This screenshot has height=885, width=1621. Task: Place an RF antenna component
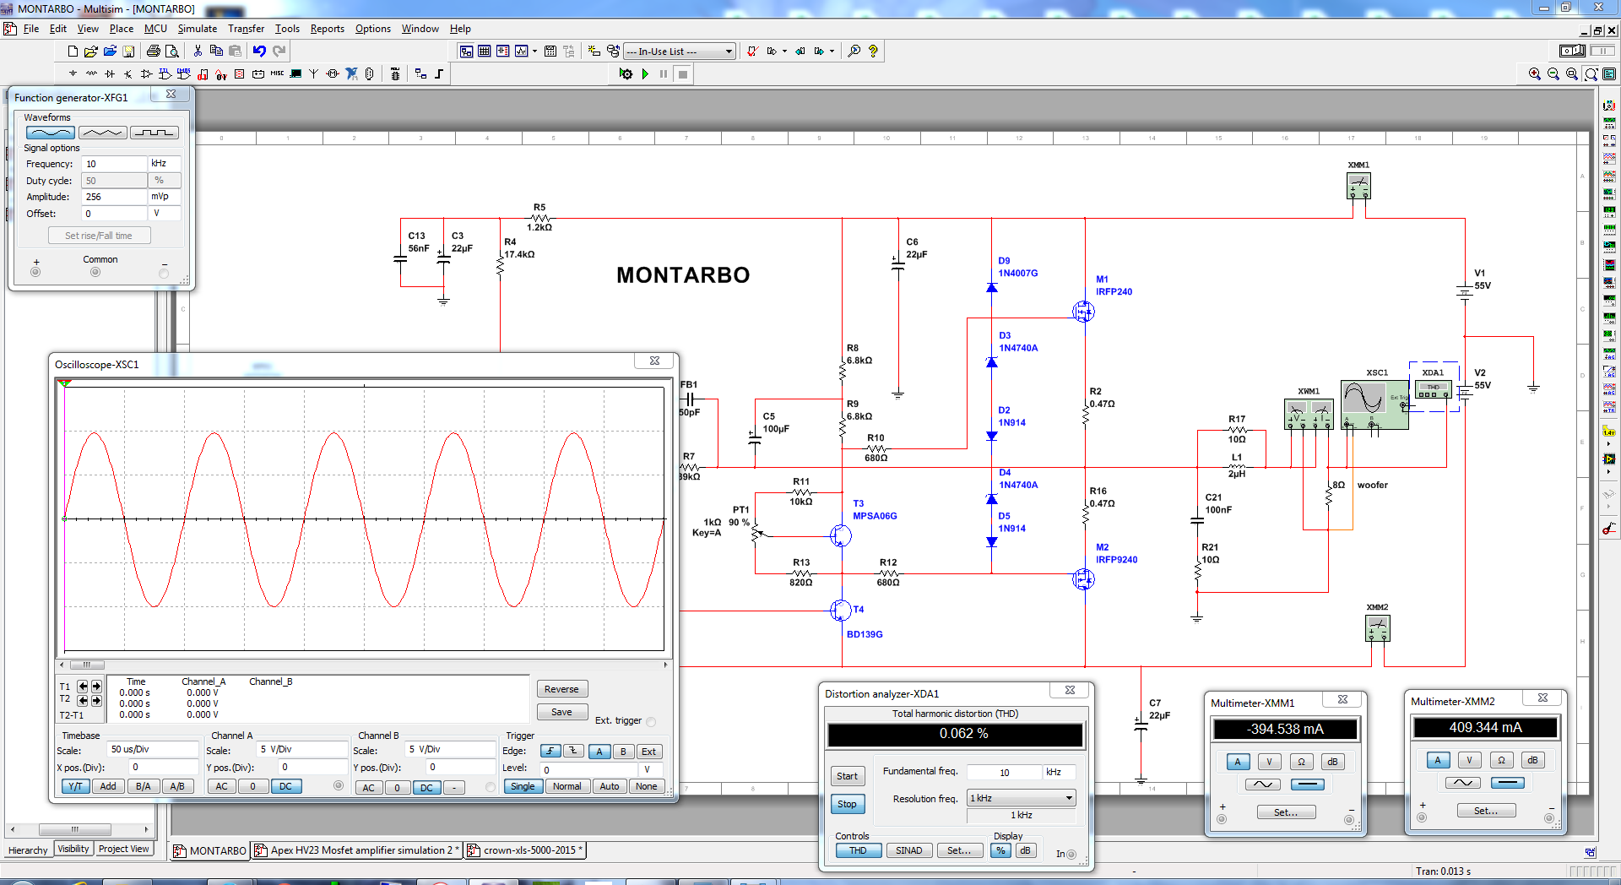click(314, 74)
